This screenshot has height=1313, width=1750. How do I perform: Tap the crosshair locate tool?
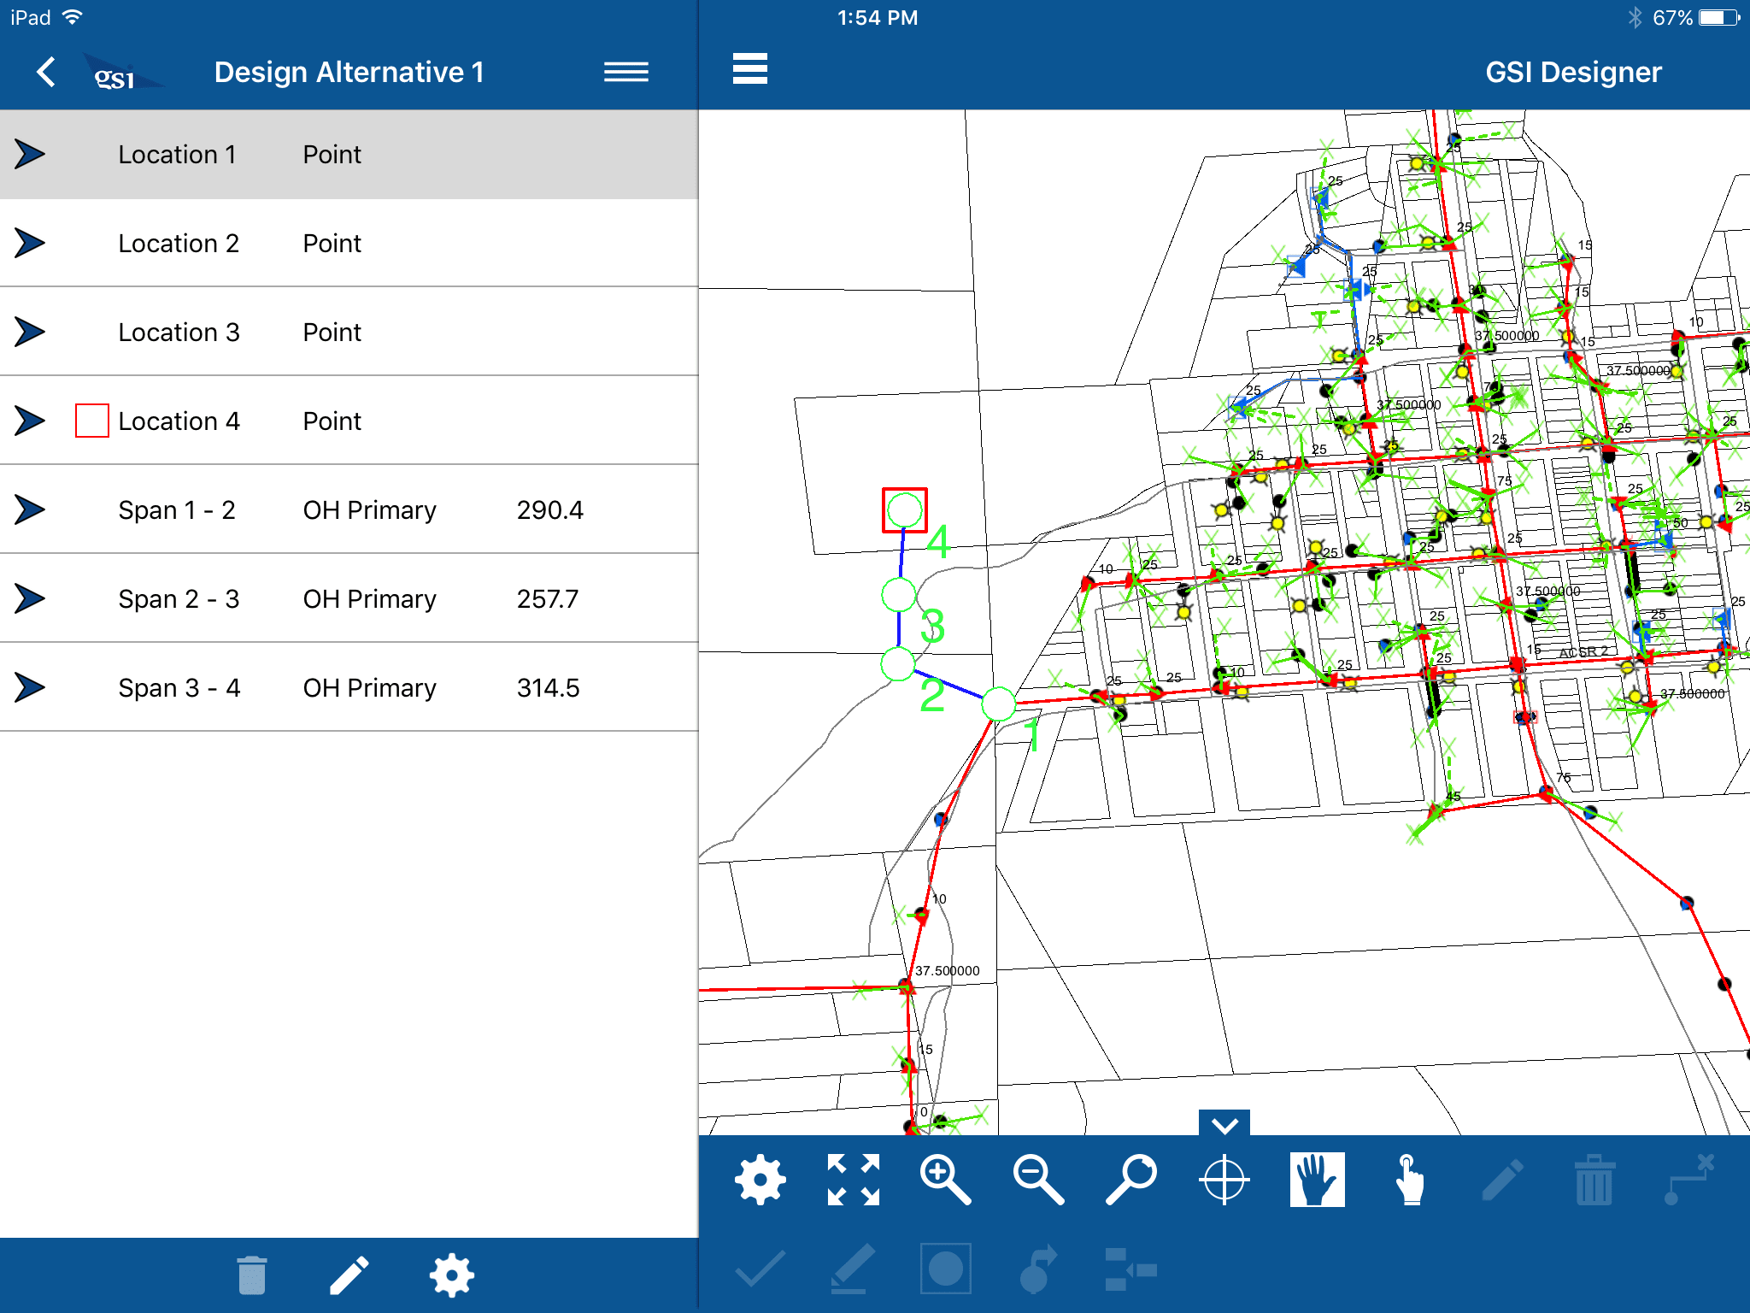click(1224, 1180)
